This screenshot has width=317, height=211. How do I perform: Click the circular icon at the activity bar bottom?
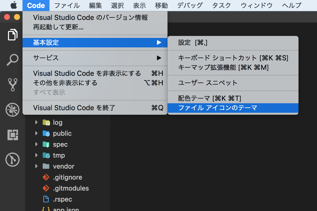pos(12,160)
